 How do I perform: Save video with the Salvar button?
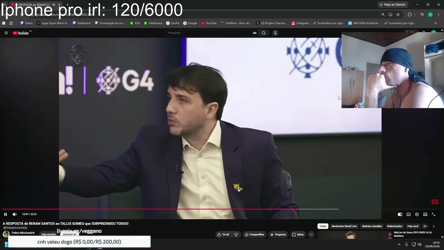point(298,235)
